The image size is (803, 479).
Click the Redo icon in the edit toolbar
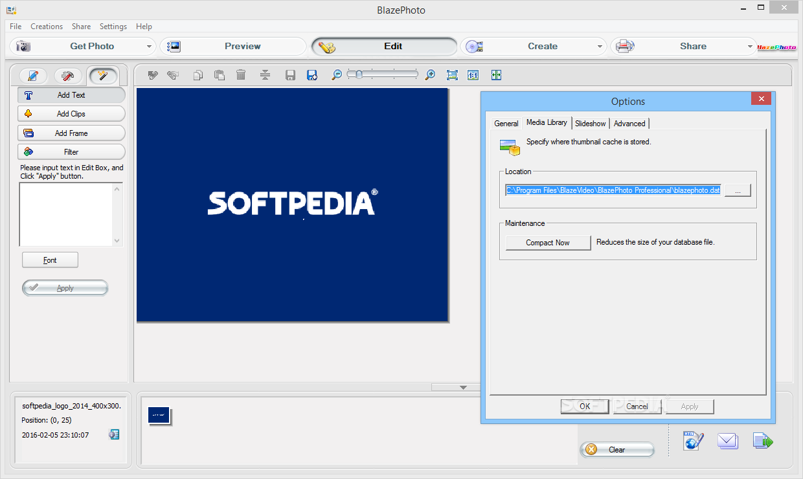[x=172, y=75]
